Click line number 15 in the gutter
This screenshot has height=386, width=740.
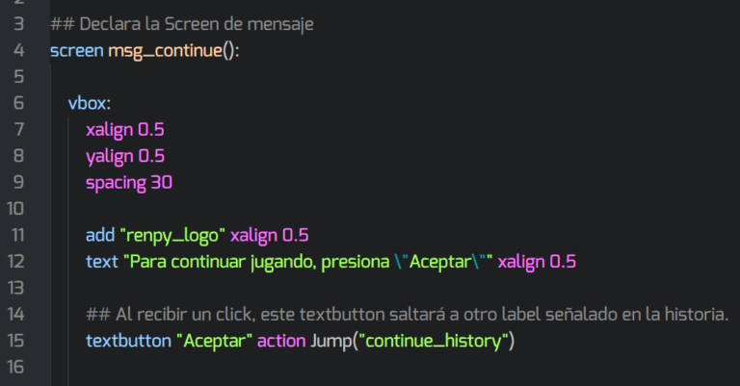16,340
